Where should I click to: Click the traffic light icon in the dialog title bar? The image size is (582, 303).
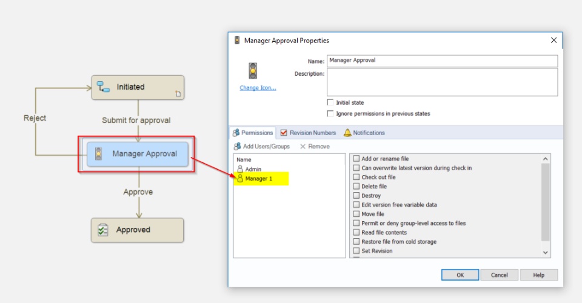(237, 40)
